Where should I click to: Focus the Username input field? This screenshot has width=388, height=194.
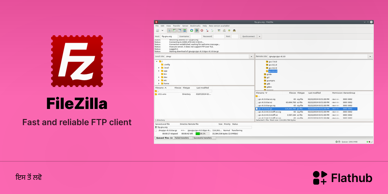[196, 37]
